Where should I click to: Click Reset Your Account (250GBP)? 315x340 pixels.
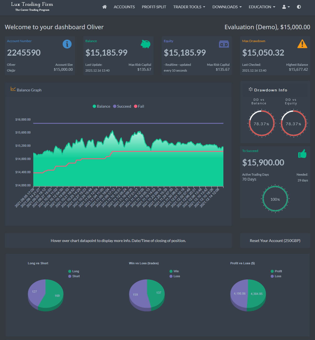coord(275,240)
